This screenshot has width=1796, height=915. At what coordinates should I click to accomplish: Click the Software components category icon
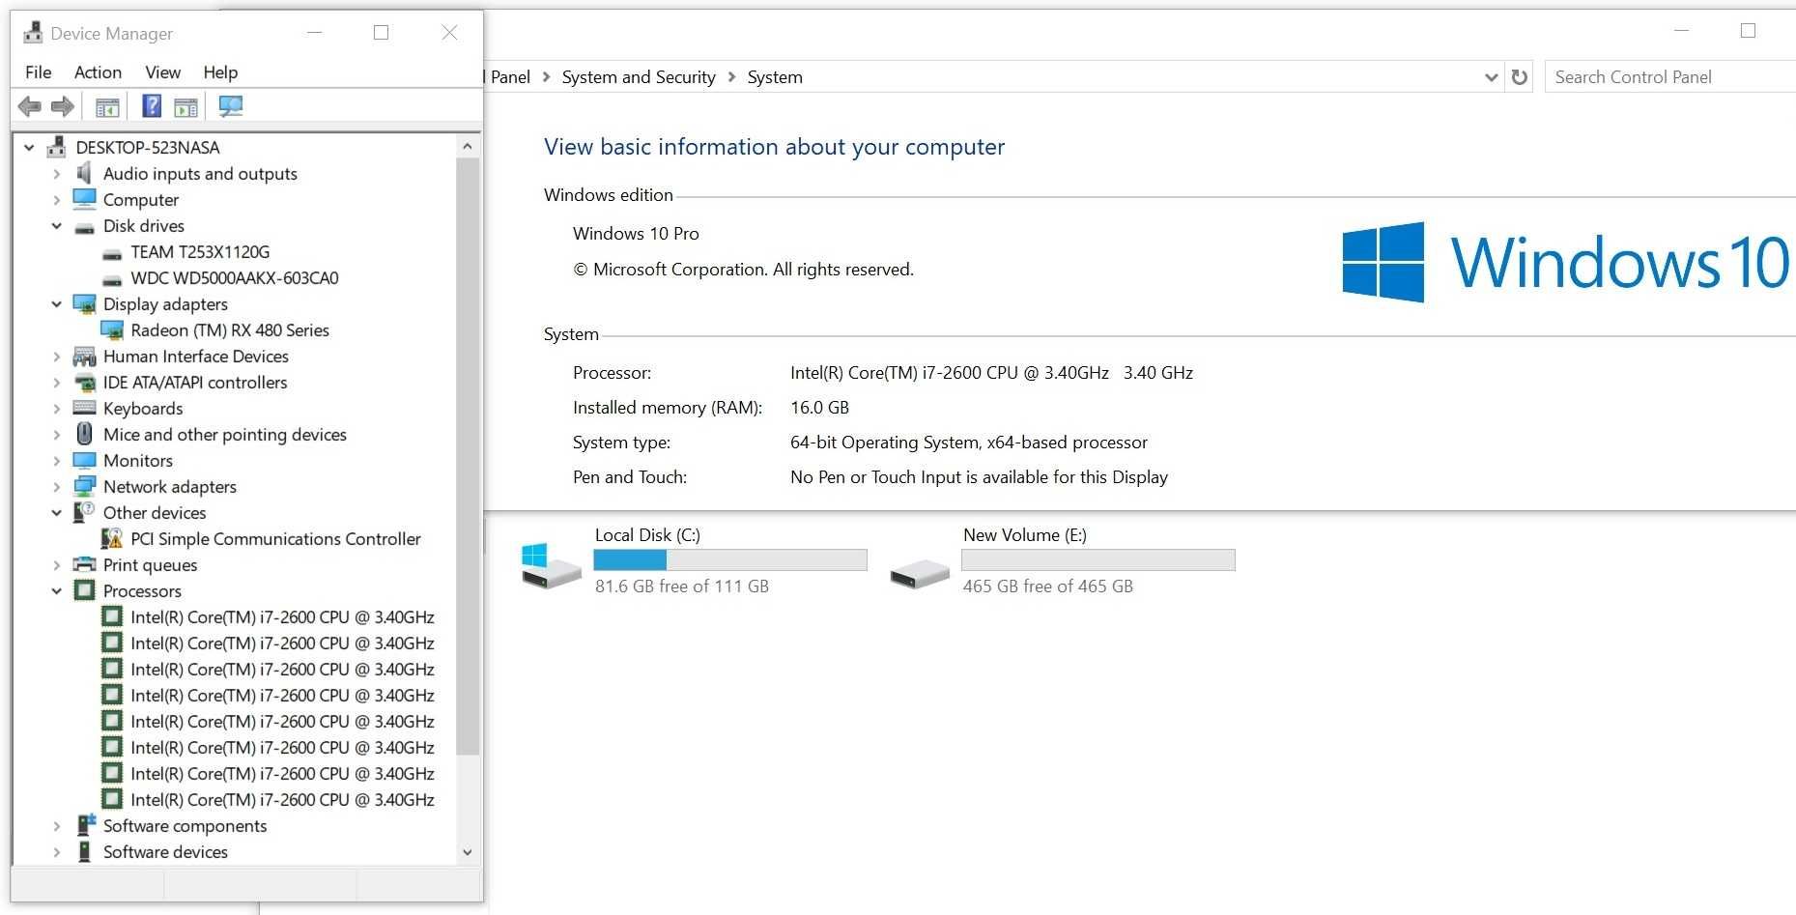pyautogui.click(x=85, y=825)
